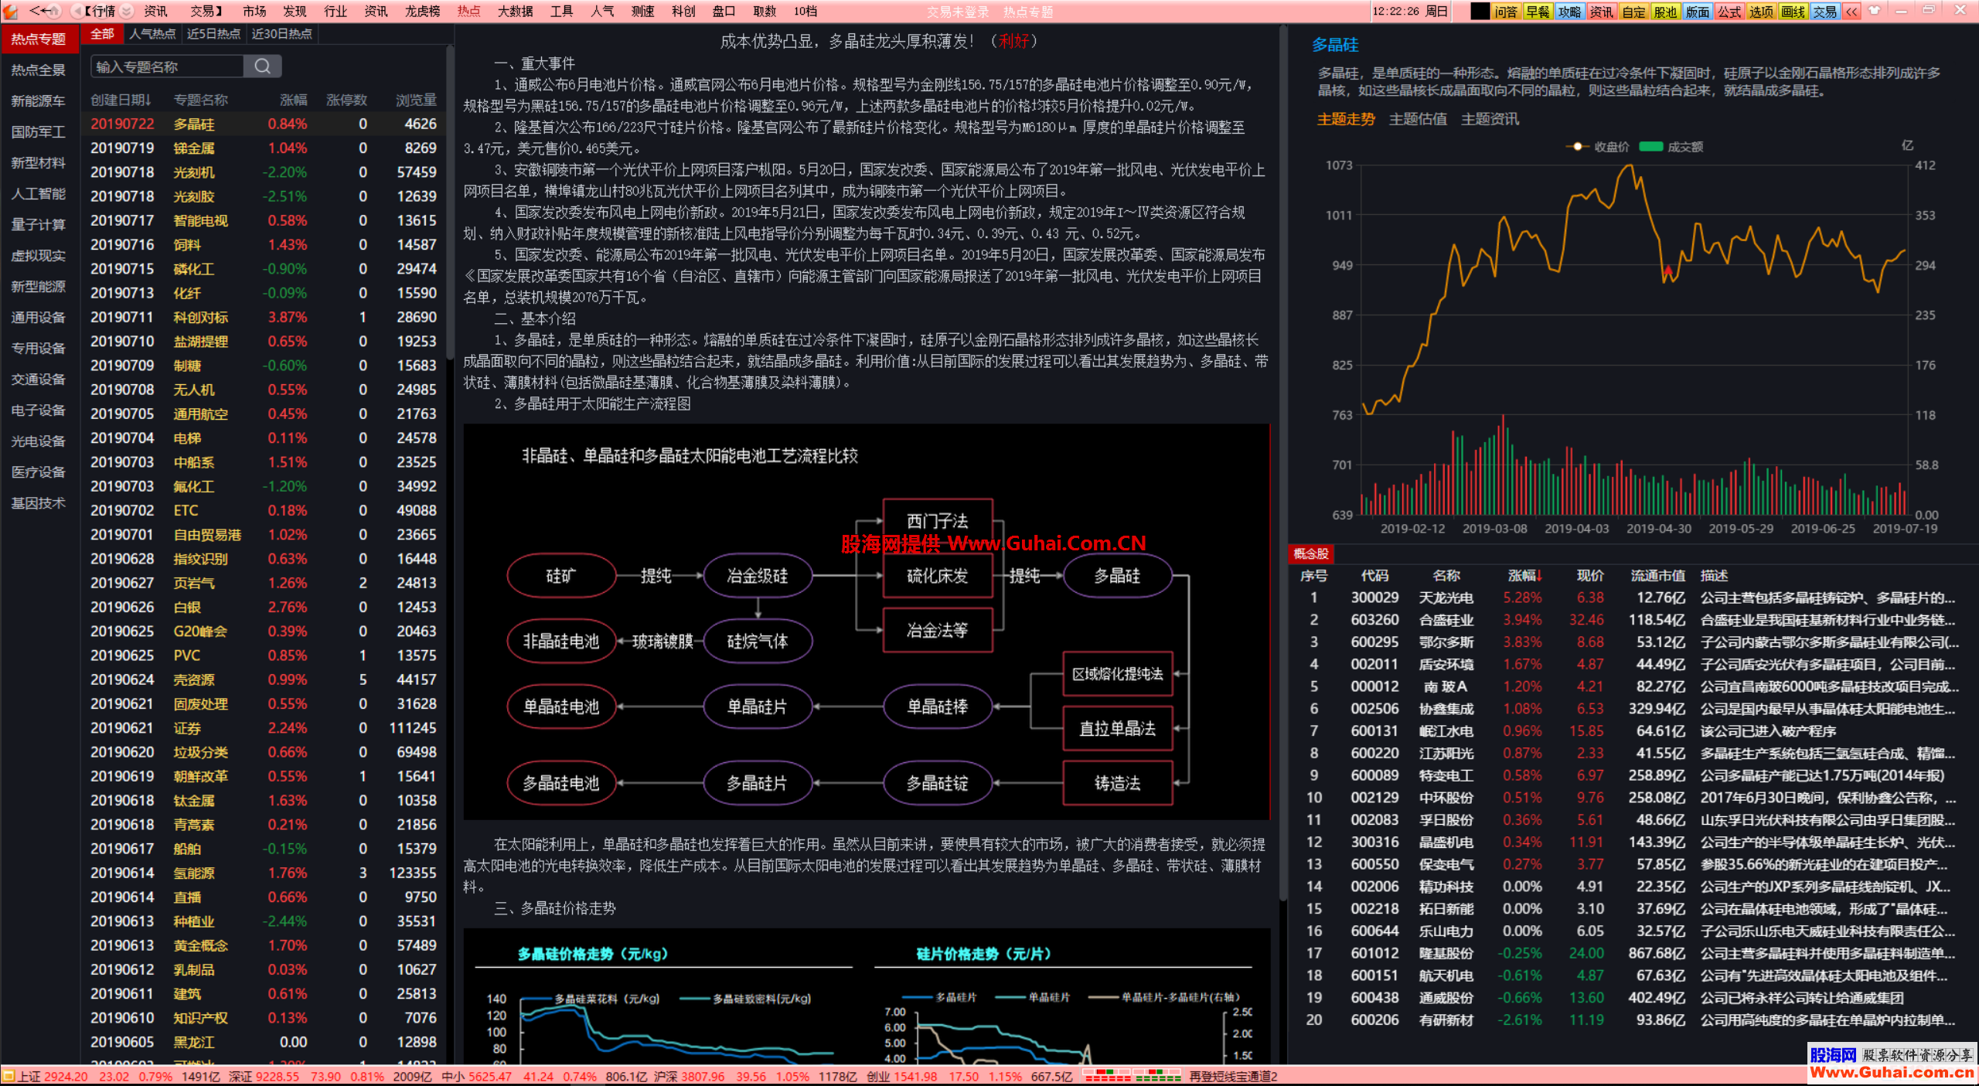Select stock 通威股份 in the concept table
The height and width of the screenshot is (1086, 1979).
click(x=1631, y=998)
